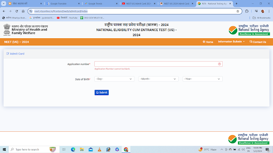Open the volume control in system tray
This screenshot has width=273, height=153.
click(243, 149)
